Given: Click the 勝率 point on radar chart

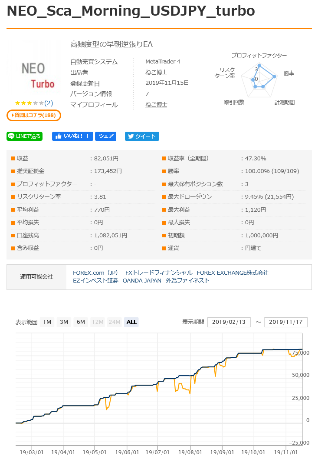Looking at the screenshot, I should coord(275,76).
